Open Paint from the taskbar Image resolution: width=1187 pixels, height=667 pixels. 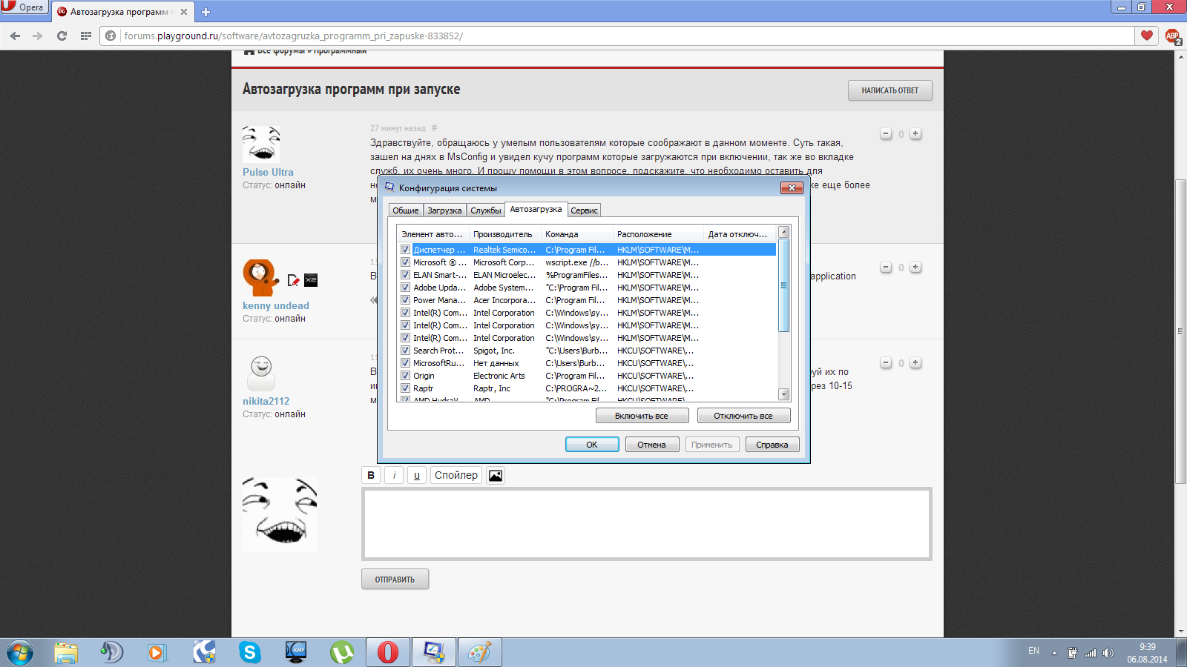point(480,653)
